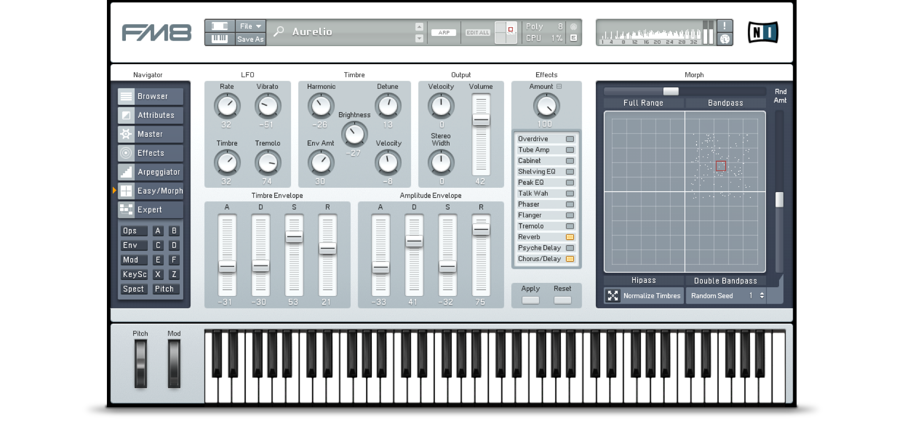Turn off the Chorus/Delay effect
The image size is (904, 443).
tap(570, 259)
